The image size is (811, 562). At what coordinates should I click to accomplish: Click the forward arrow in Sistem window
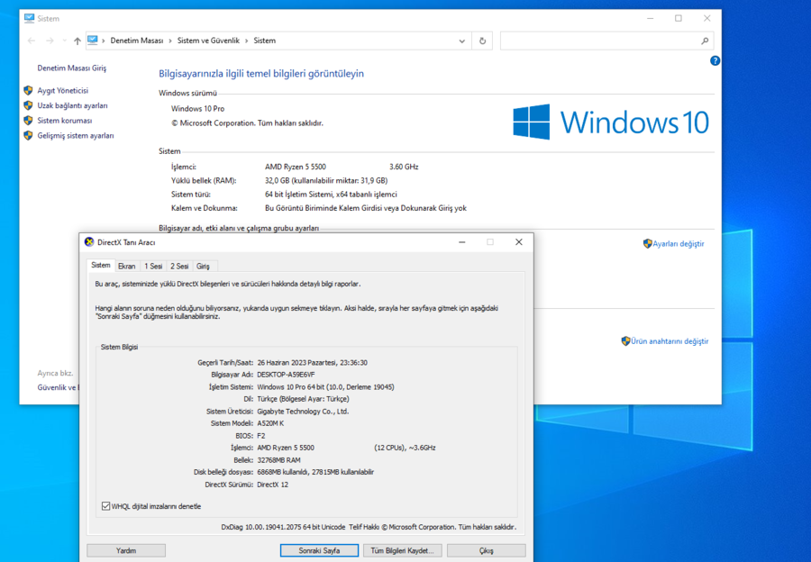50,41
